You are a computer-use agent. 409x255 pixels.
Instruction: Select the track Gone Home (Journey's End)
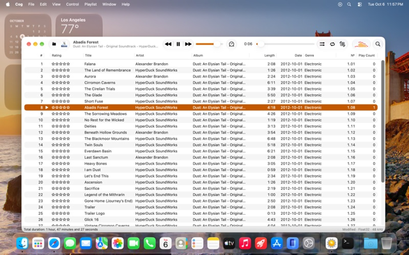(108, 201)
